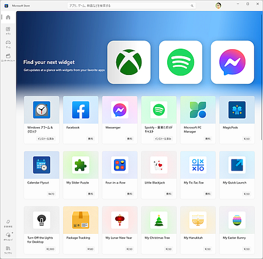Click the ¥580 price on Package Tracking
The image size is (263, 259).
(x=91, y=249)
